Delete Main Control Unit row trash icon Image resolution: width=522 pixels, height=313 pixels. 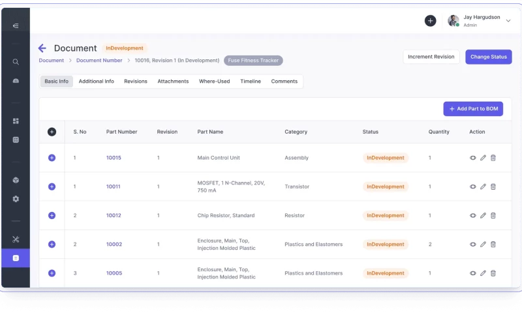pyautogui.click(x=493, y=158)
